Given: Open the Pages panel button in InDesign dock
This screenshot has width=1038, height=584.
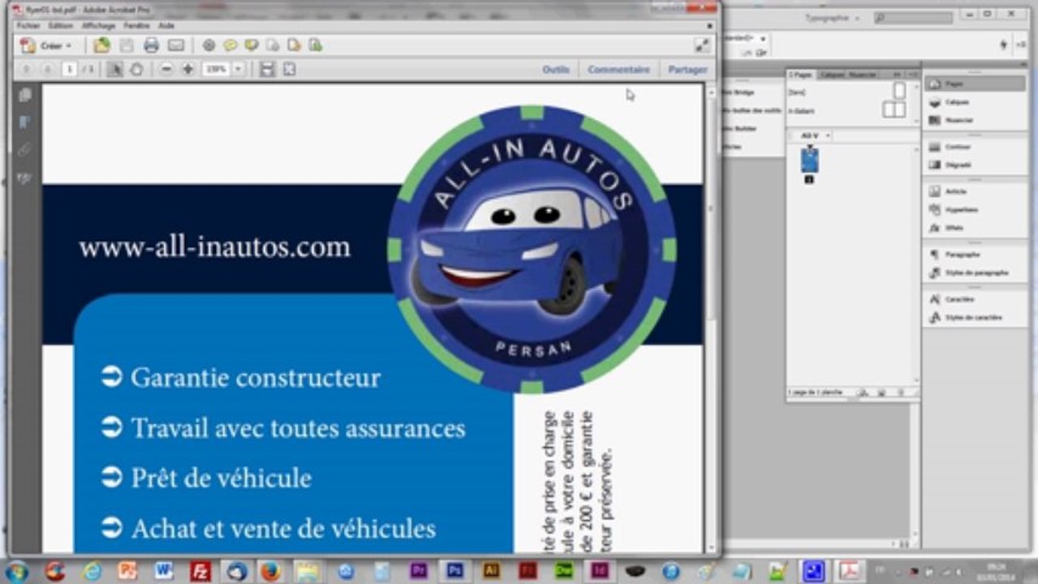Looking at the screenshot, I should coord(975,84).
